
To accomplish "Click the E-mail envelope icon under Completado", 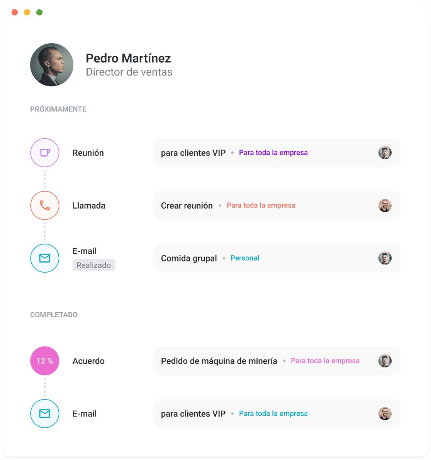I will tap(44, 413).
